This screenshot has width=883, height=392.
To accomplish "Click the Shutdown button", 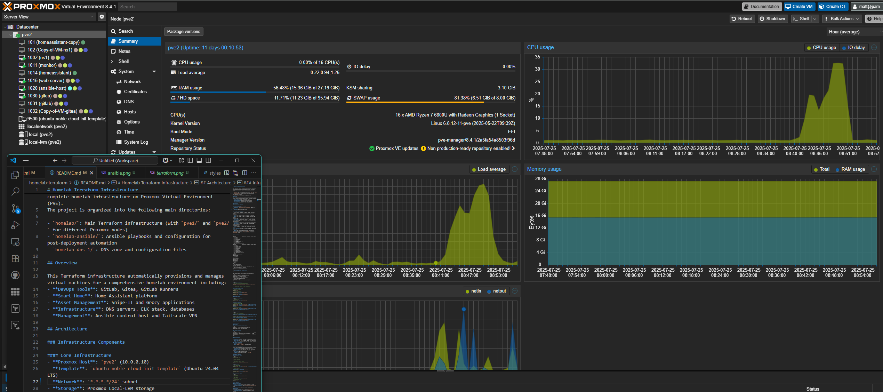I will (x=772, y=19).
